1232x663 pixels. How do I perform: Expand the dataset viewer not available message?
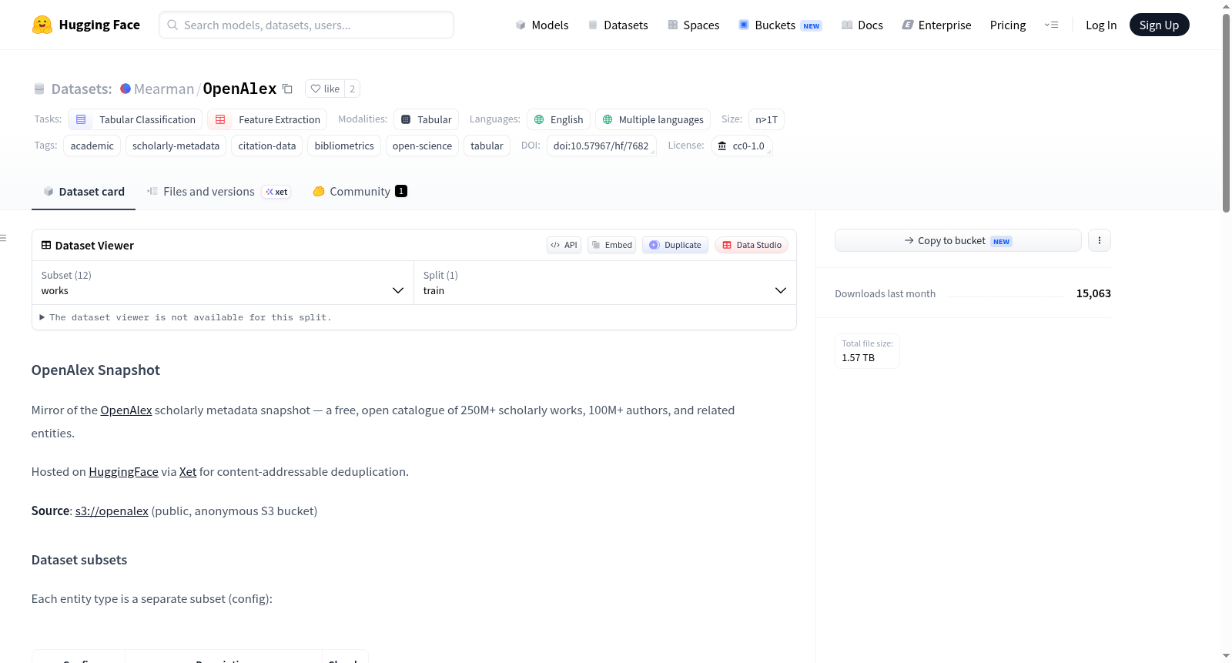pos(185,317)
